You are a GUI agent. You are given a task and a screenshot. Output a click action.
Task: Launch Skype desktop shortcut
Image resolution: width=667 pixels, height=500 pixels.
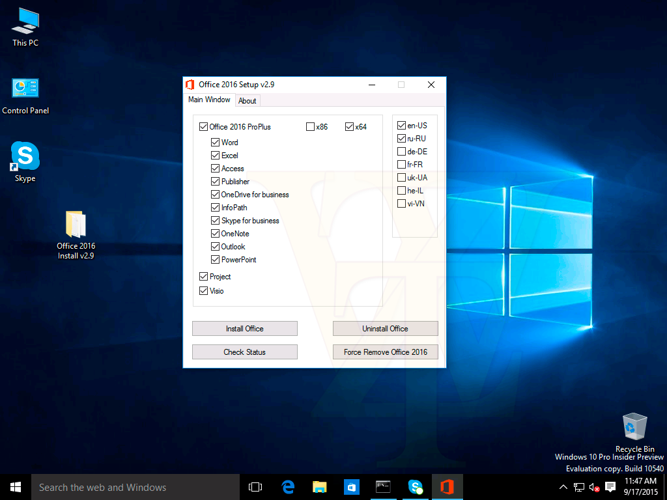pos(25,162)
